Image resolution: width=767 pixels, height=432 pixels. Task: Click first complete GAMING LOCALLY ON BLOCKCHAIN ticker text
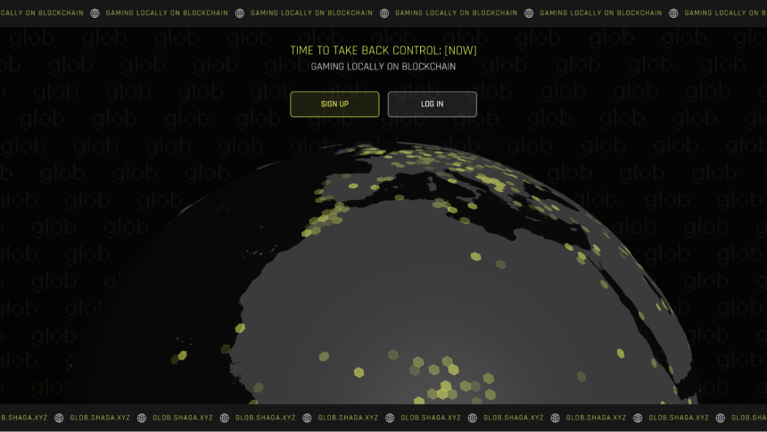[167, 13]
